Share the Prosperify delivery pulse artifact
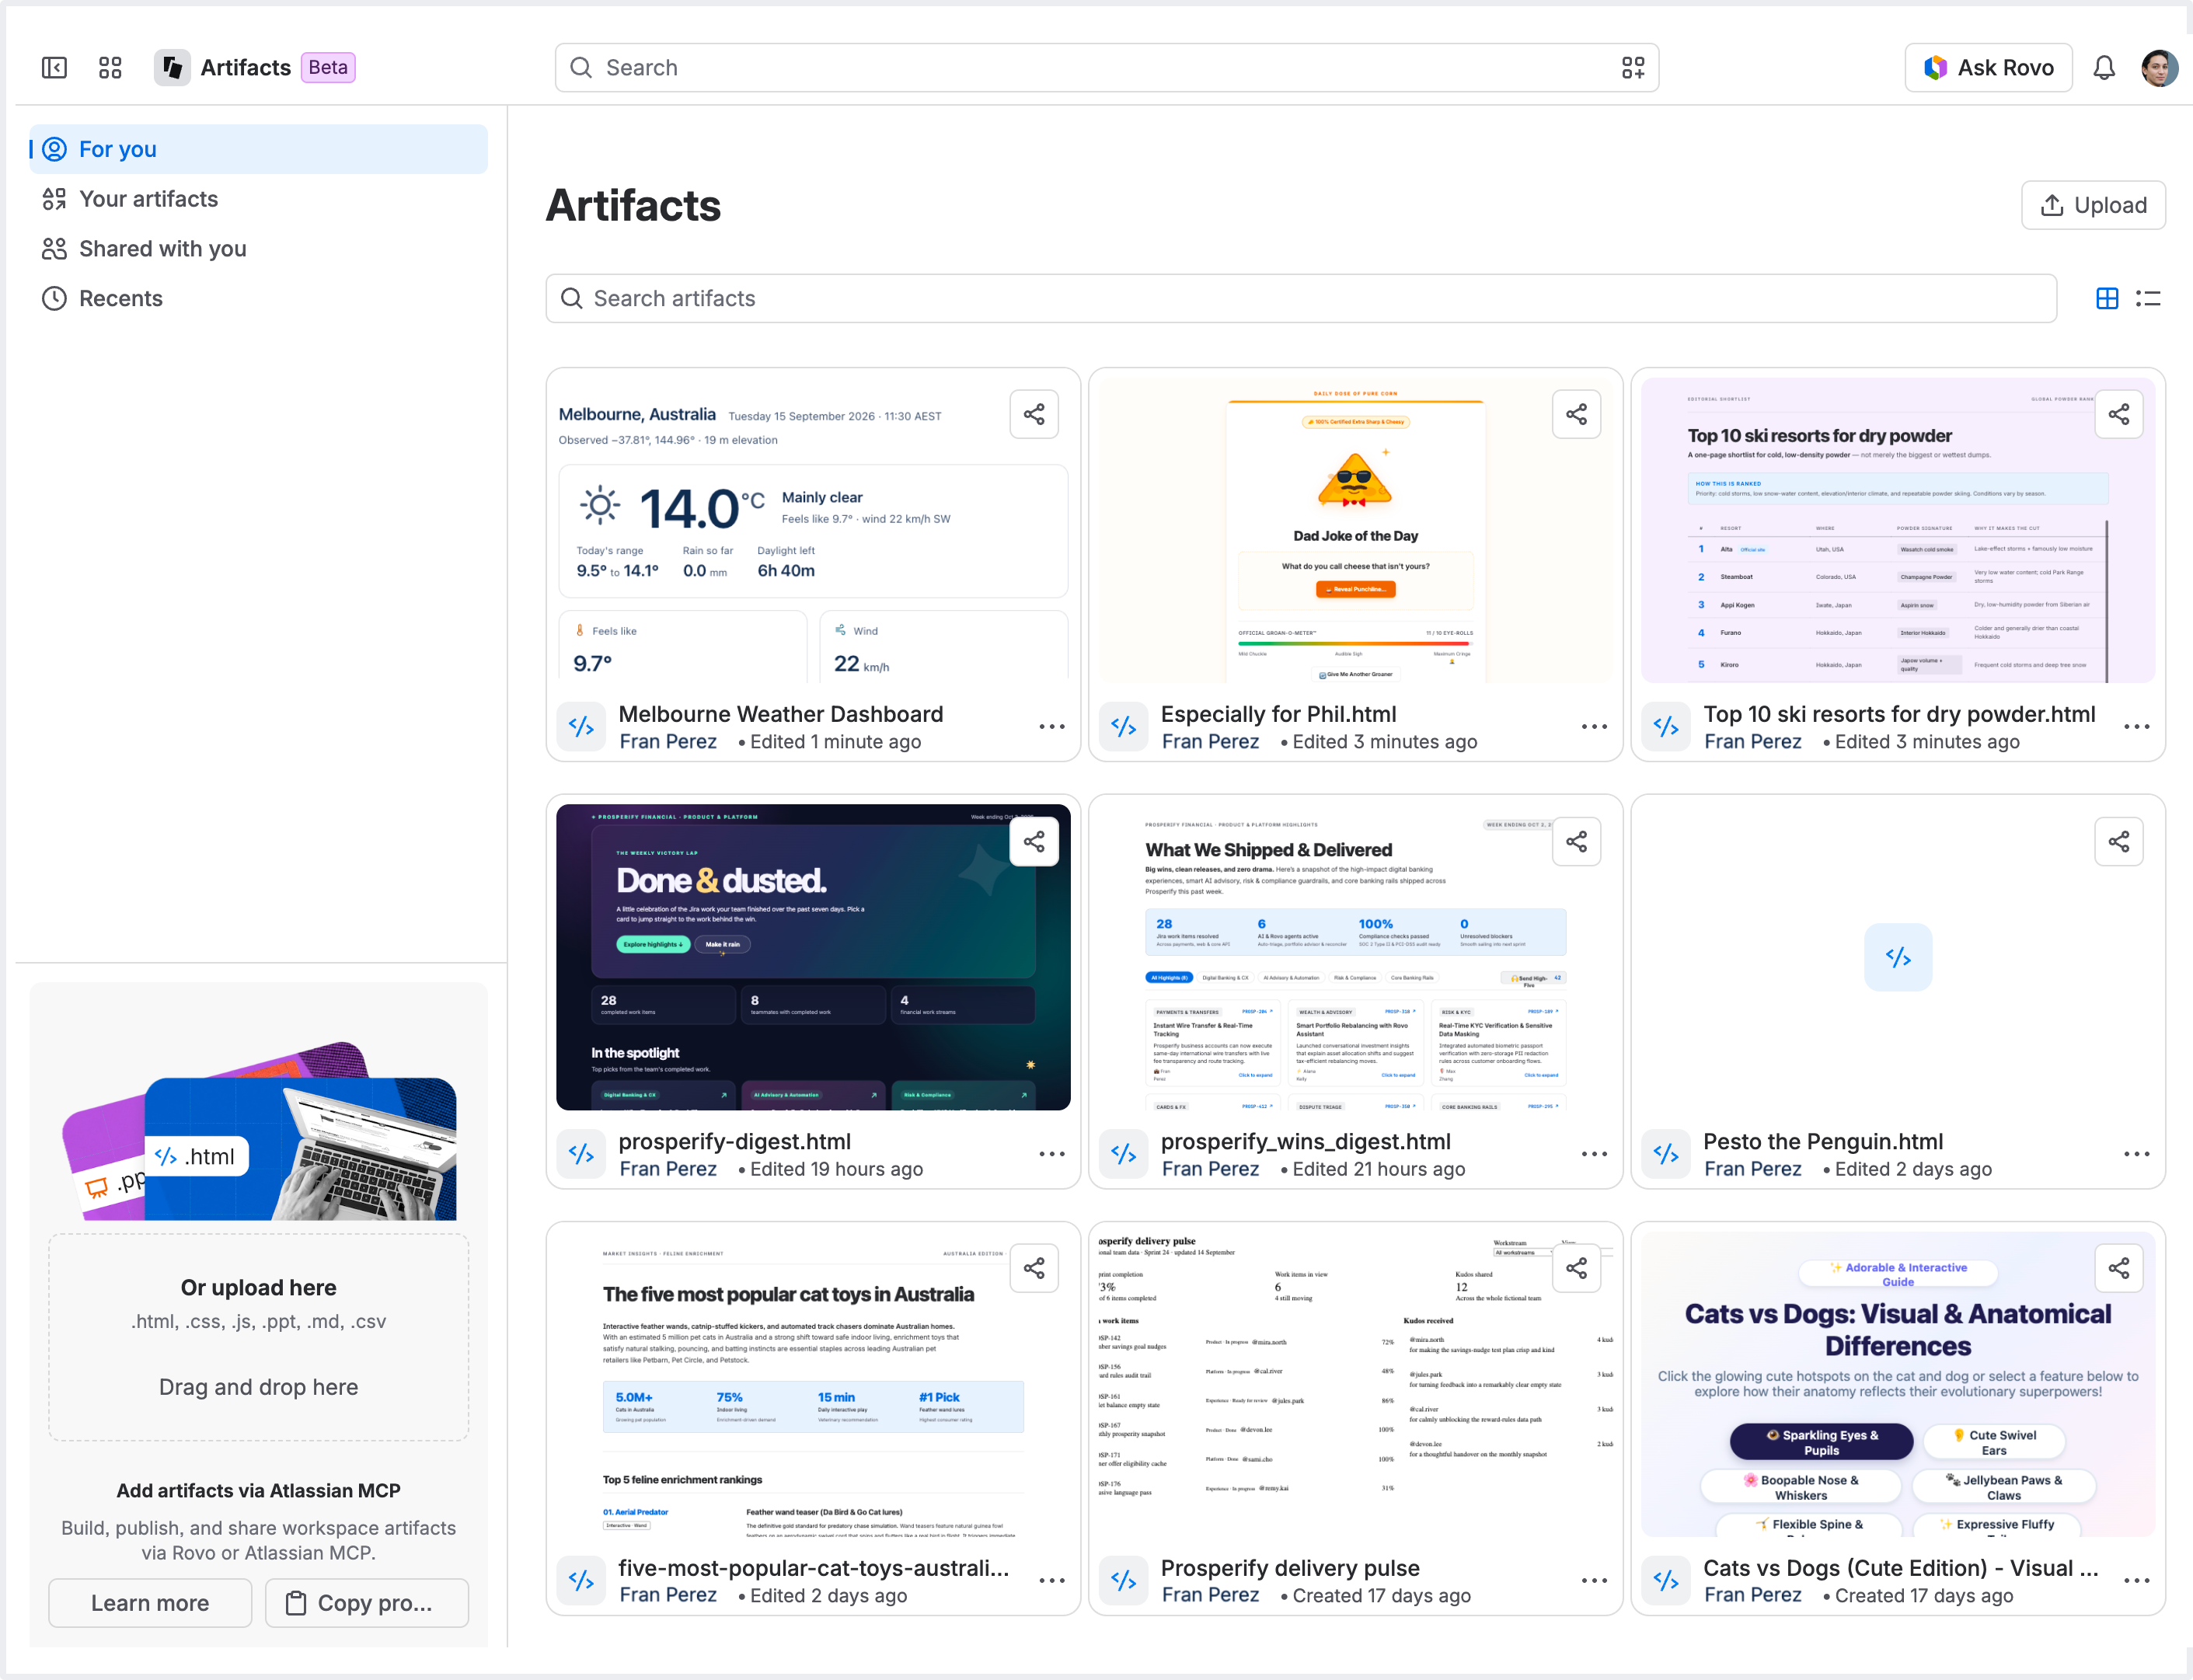The width and height of the screenshot is (2193, 1680). click(x=1576, y=1268)
